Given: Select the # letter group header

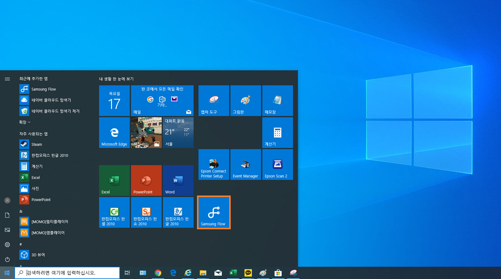Looking at the screenshot, I should click(21, 244).
